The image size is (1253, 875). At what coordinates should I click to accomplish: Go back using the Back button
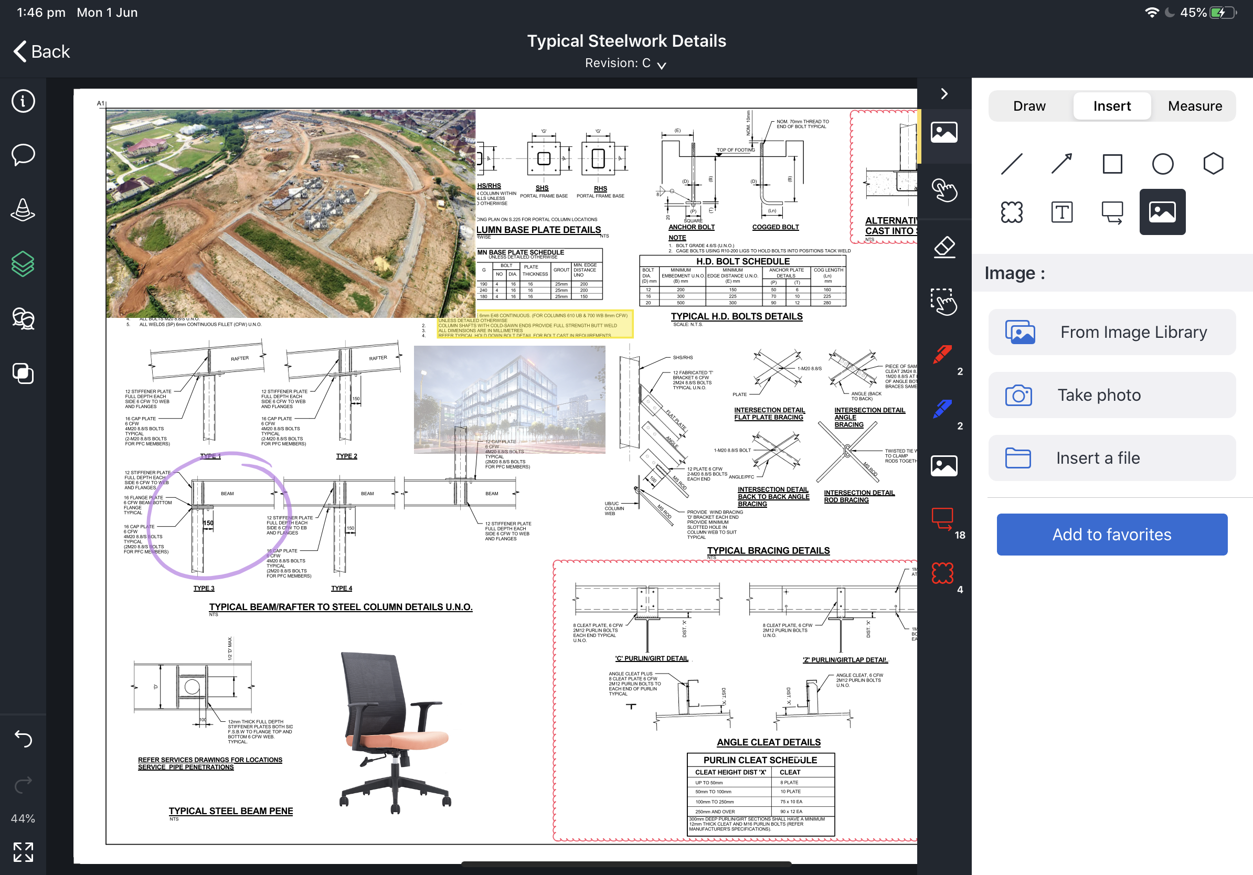click(42, 51)
